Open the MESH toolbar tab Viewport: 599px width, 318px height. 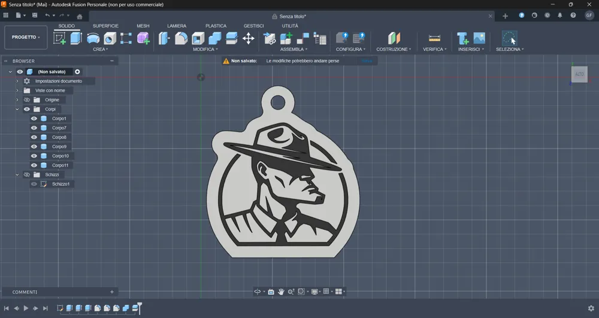143,26
